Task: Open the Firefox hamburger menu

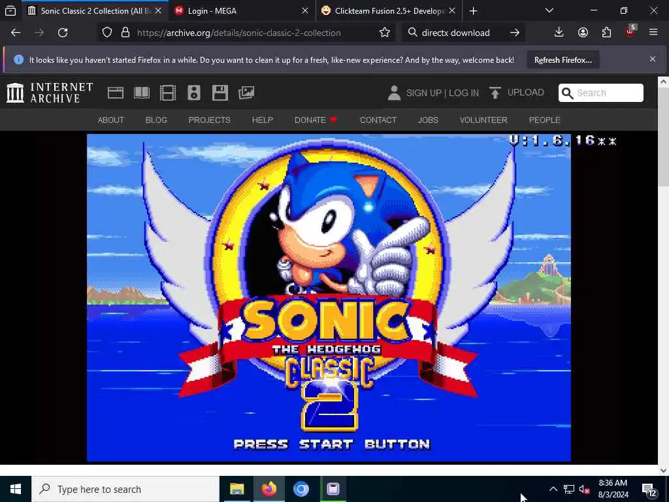Action: coord(653,33)
